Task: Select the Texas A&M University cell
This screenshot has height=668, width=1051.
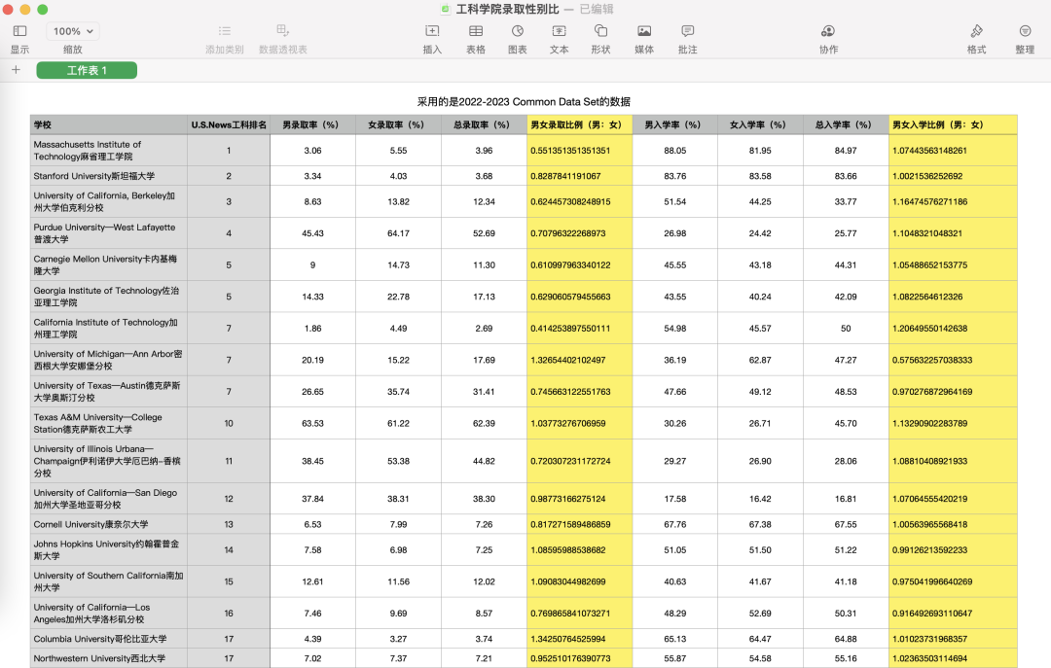Action: 109,423
